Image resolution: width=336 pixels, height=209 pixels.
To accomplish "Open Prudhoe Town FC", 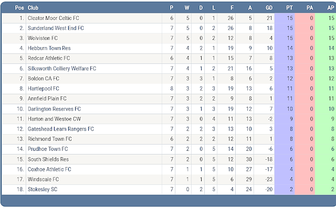I will coord(48,149).
